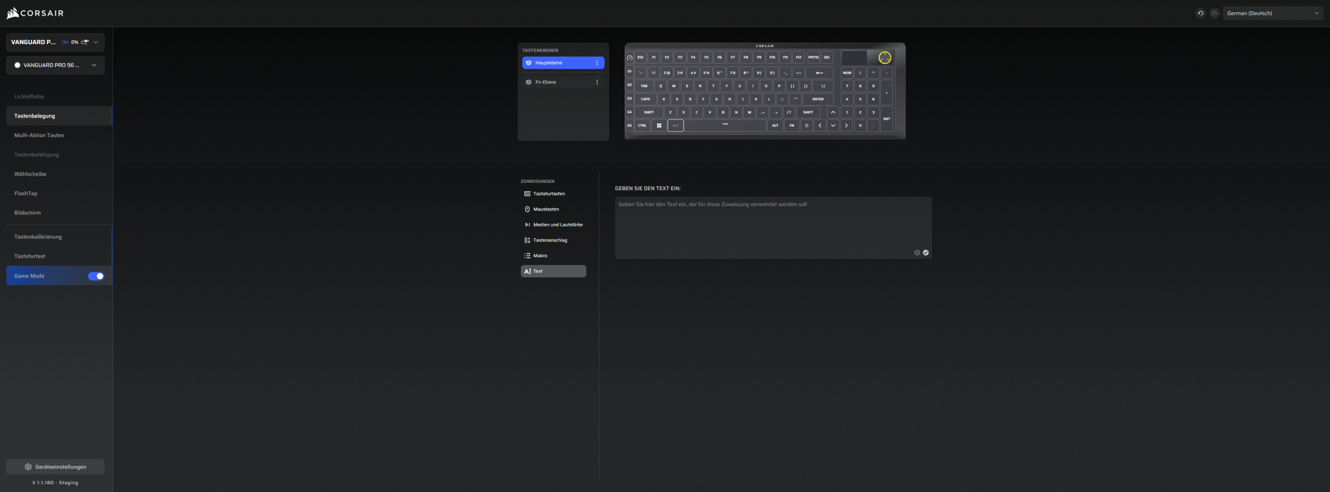Select the Backspace arrow key on keyboard
Viewport: 1330px width, 492px height.
pyautogui.click(x=819, y=73)
